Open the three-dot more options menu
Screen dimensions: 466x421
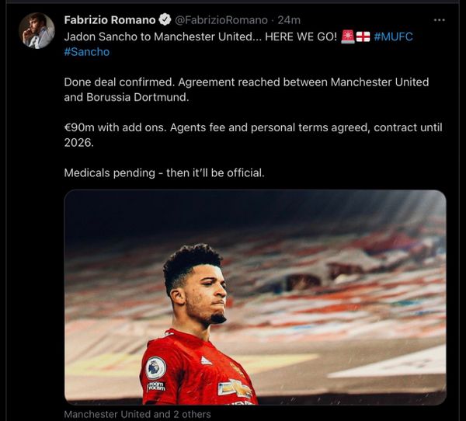pyautogui.click(x=440, y=20)
